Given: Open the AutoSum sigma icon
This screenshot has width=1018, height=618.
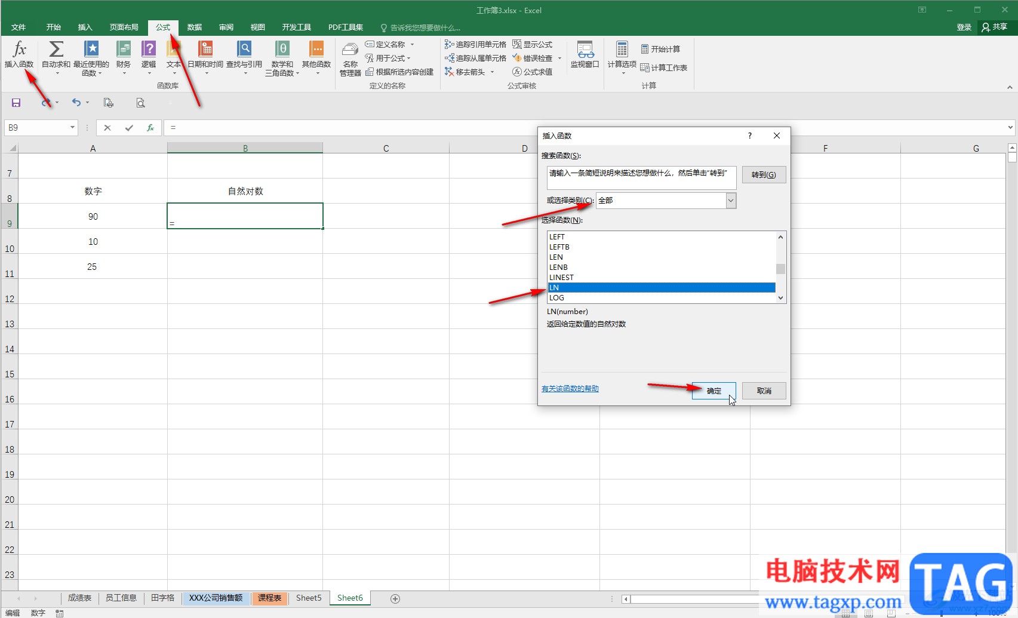Looking at the screenshot, I should coord(56,49).
